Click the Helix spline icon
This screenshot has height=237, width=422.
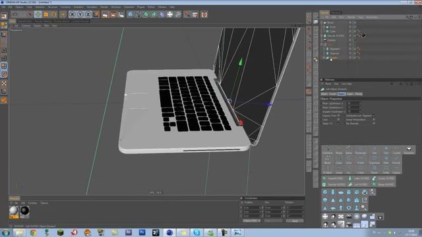[386, 159]
